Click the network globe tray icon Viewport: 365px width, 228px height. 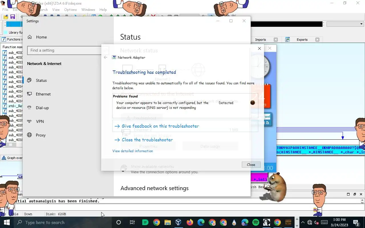tap(310, 222)
